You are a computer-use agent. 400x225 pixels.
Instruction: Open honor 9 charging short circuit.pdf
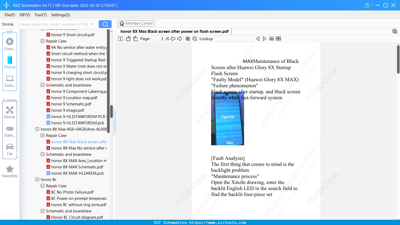pyautogui.click(x=76, y=72)
